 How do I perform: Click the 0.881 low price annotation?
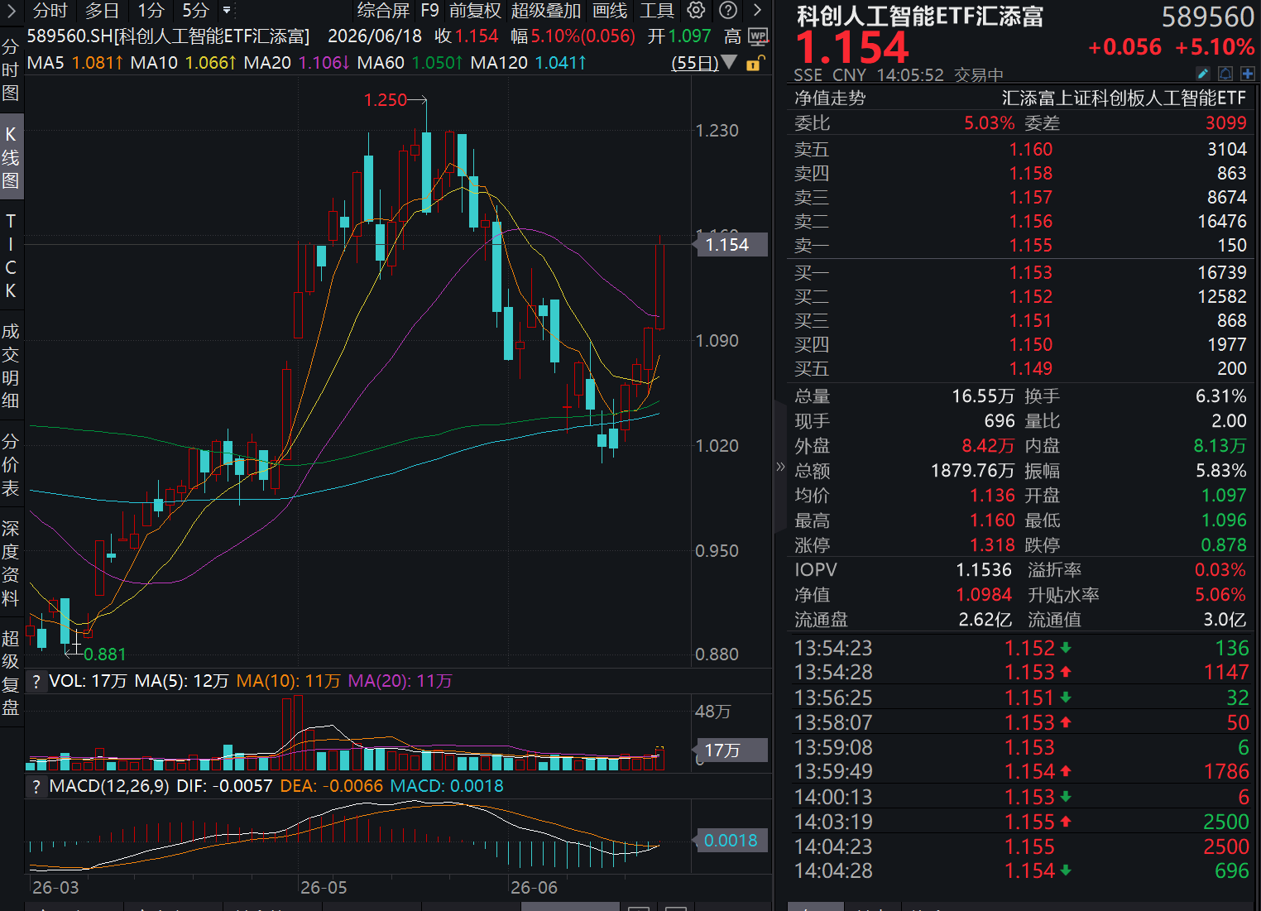click(x=105, y=654)
